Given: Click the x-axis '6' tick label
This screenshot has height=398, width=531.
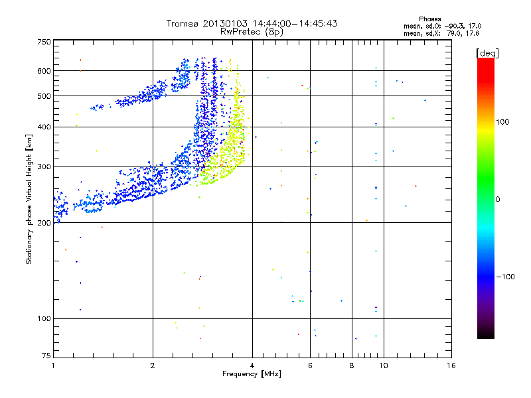Looking at the screenshot, I should click(x=310, y=365).
